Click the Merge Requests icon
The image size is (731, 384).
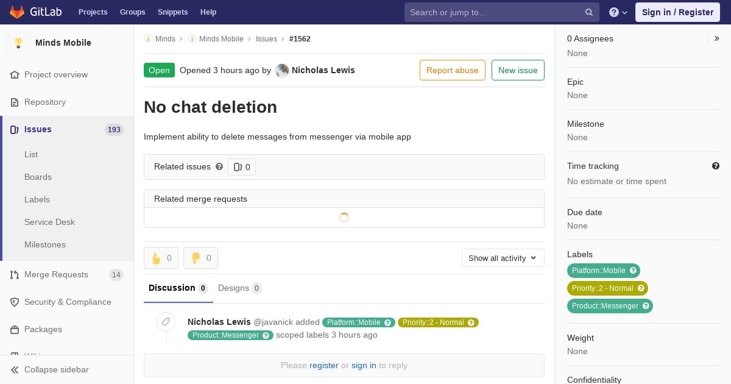15,274
